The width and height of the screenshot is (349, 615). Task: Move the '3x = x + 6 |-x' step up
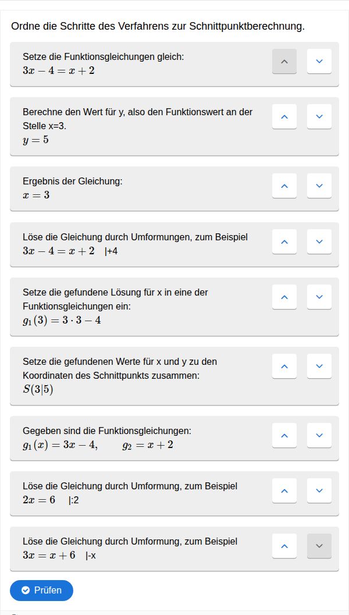(x=284, y=546)
